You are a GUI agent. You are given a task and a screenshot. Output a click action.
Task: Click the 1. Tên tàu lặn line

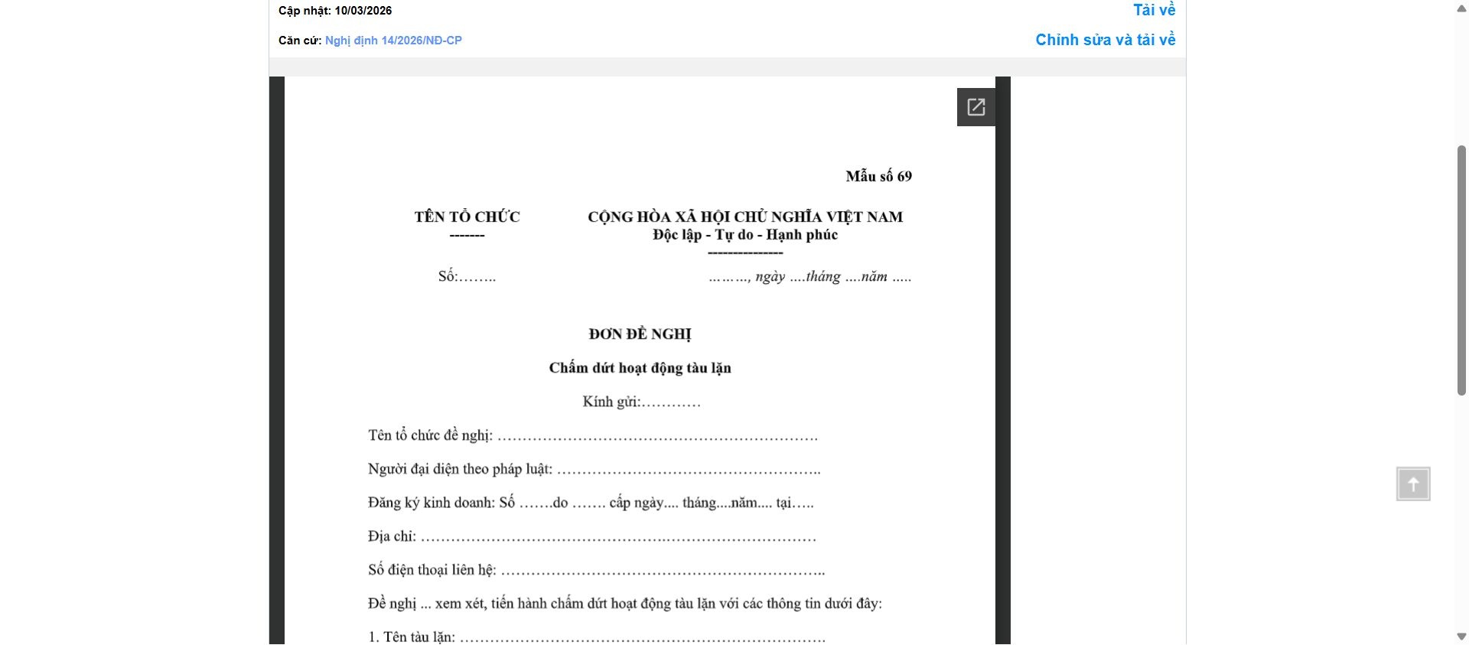597,637
